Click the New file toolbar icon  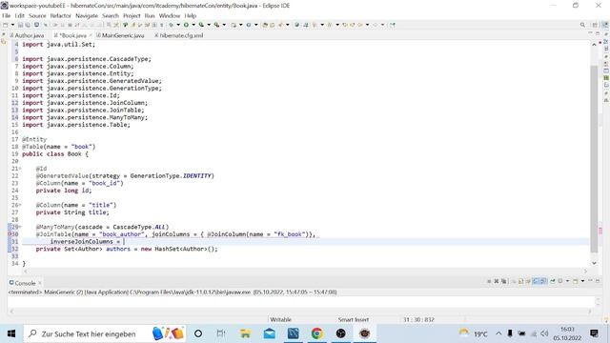coord(5,25)
